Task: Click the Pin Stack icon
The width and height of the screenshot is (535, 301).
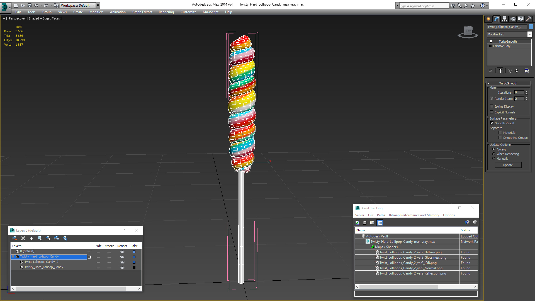Action: (491, 71)
